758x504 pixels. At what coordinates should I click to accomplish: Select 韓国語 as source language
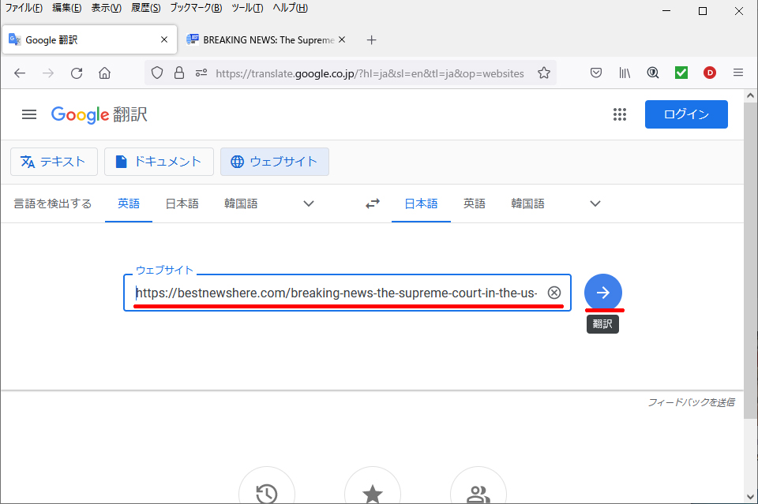point(241,203)
